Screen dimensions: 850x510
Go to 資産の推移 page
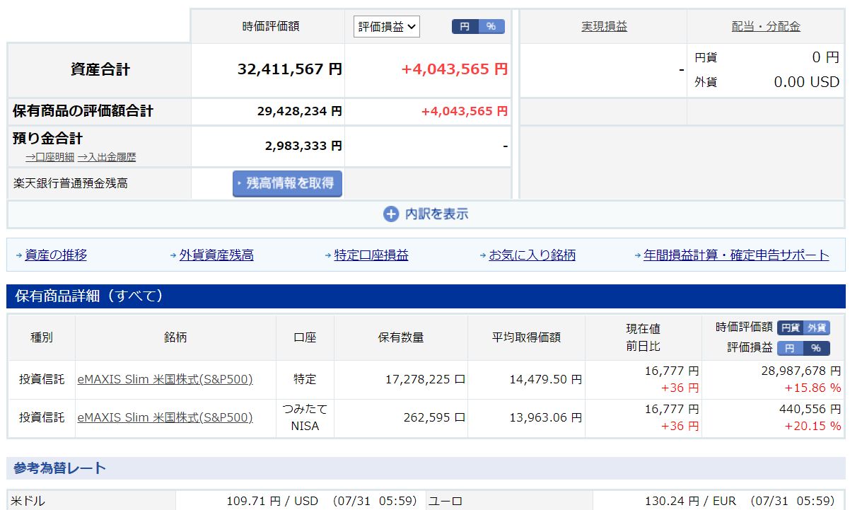pyautogui.click(x=56, y=255)
